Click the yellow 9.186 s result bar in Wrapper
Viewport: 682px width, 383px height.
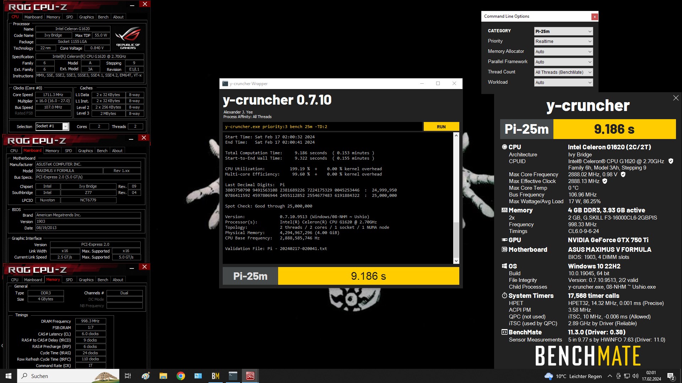point(368,276)
